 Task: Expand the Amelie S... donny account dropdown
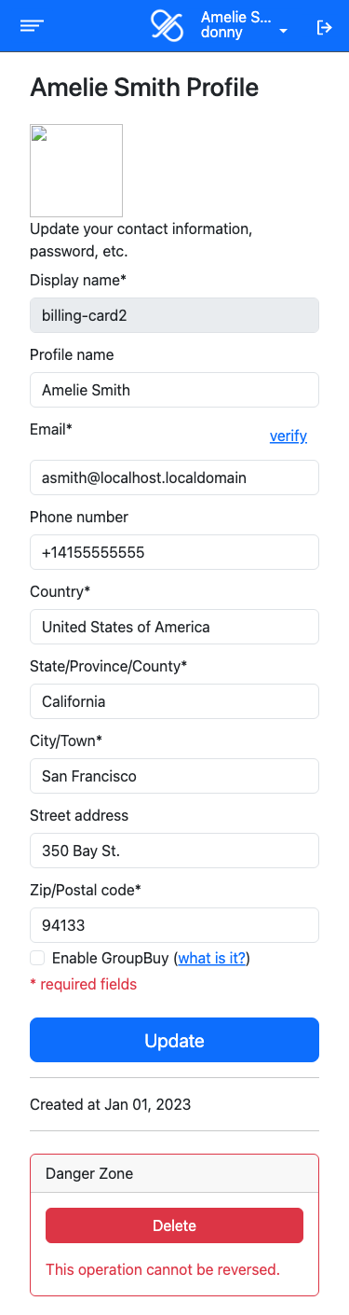click(x=244, y=26)
